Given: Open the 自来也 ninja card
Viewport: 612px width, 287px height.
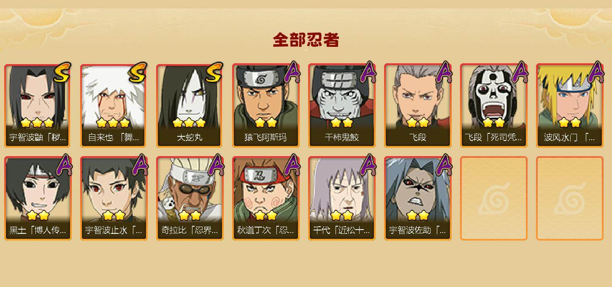Looking at the screenshot, I should click(x=114, y=106).
